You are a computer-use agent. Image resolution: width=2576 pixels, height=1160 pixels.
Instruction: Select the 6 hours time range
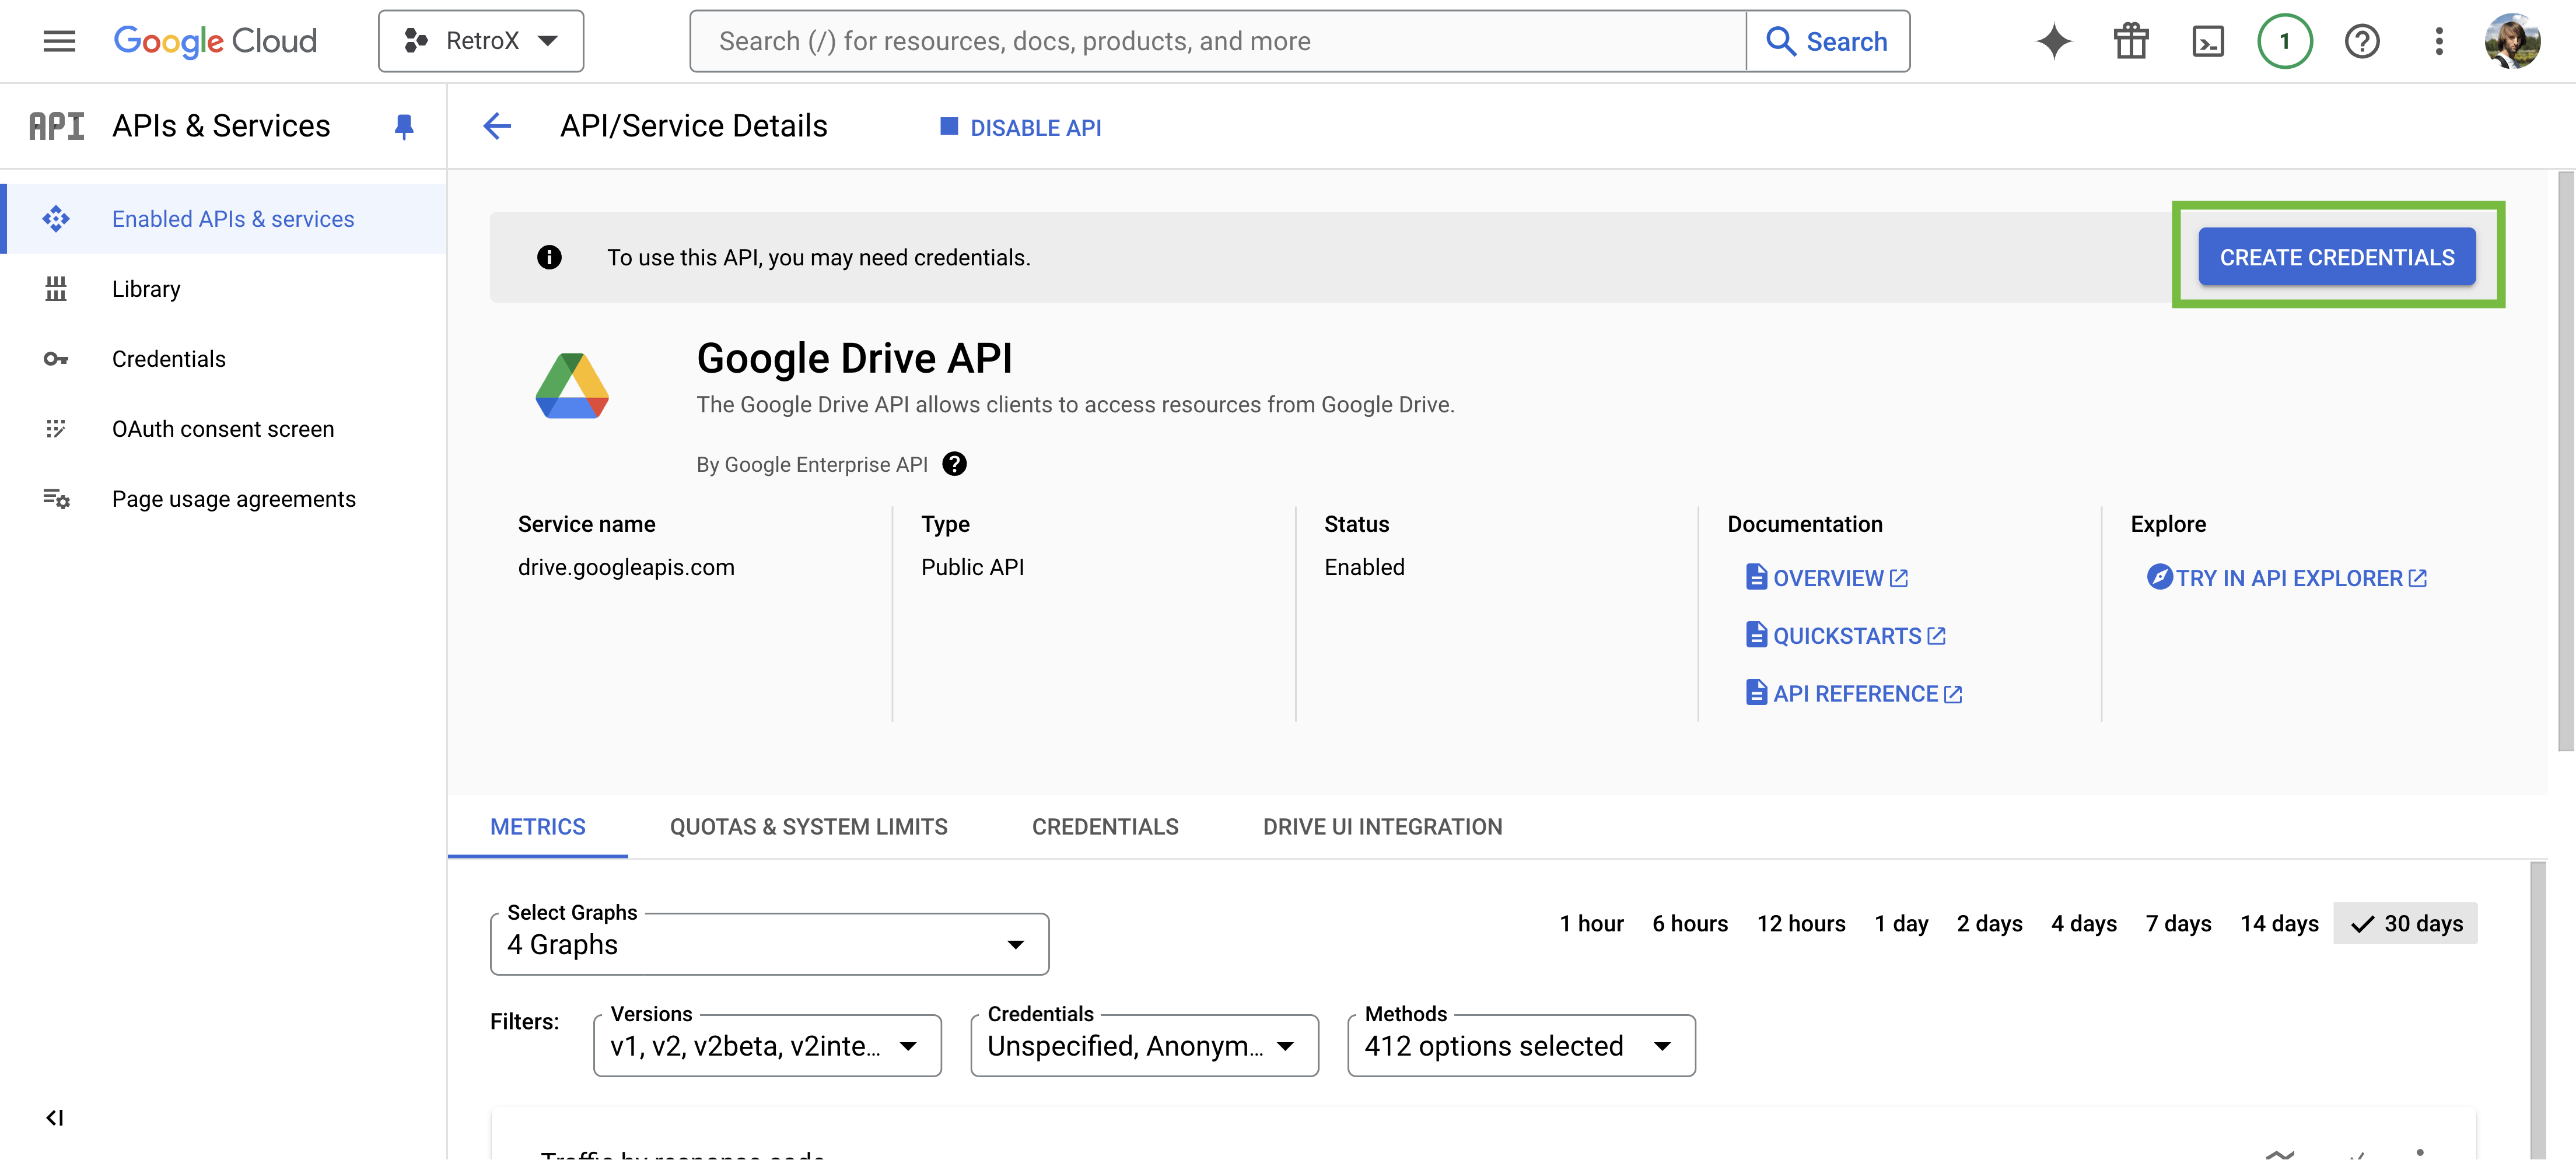pyautogui.click(x=1690, y=924)
